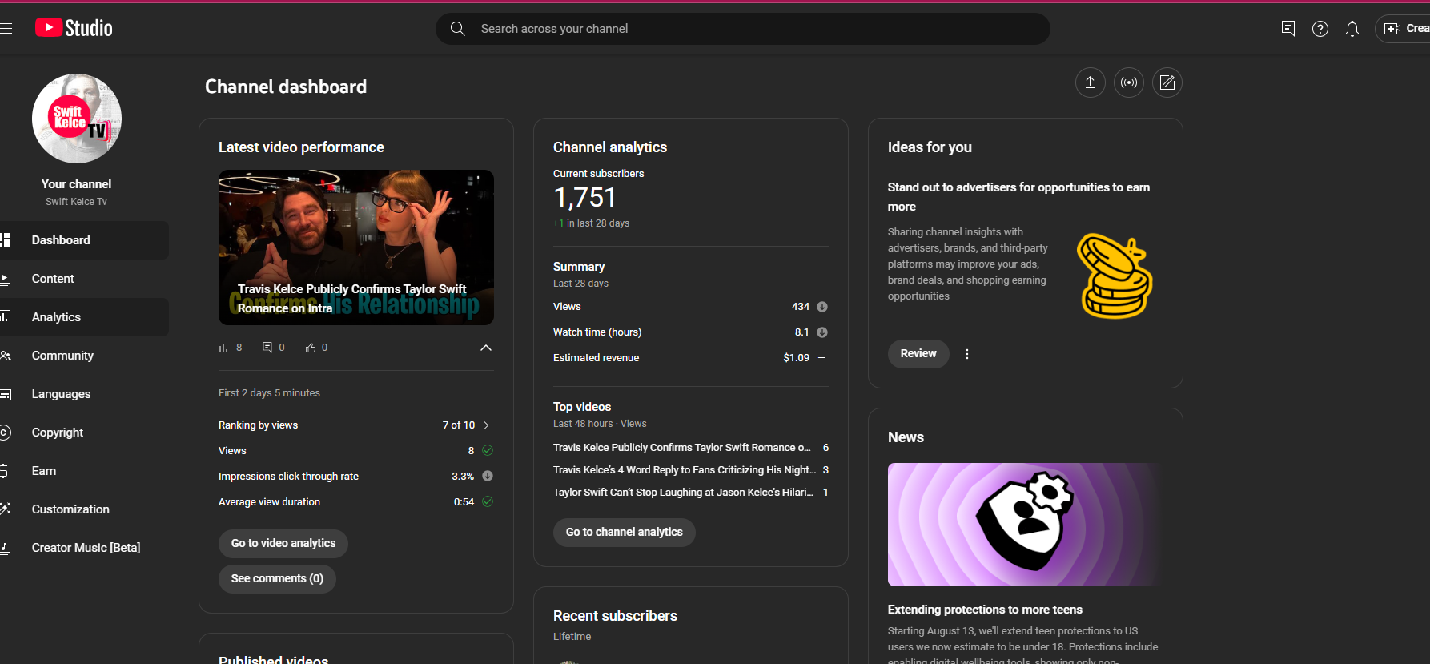
Task: Click the 1,751 subscribers count
Action: click(585, 198)
